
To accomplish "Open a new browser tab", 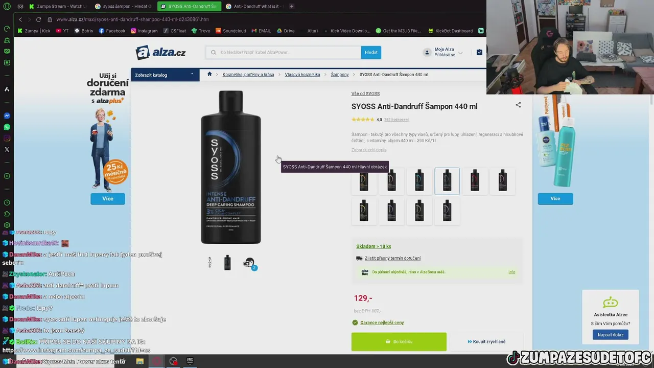I will [291, 7].
